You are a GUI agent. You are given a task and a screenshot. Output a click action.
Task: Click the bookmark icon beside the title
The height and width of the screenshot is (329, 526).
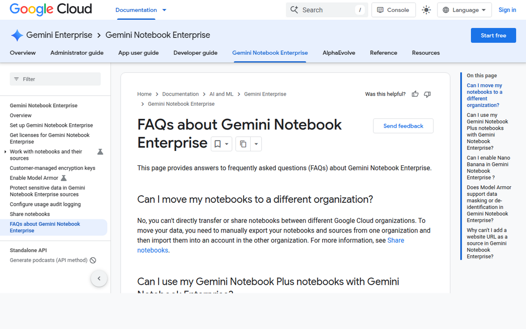tap(217, 144)
